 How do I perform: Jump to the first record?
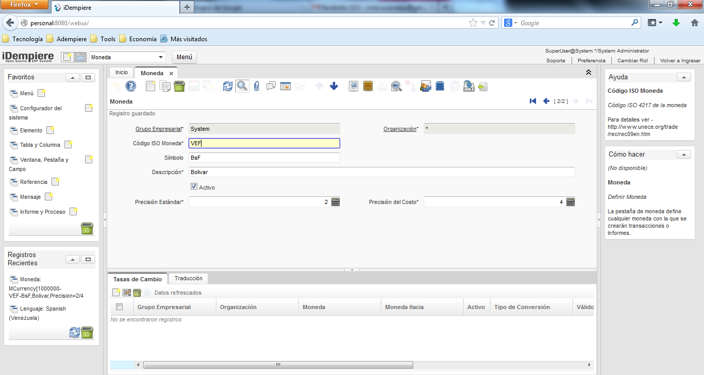[533, 101]
